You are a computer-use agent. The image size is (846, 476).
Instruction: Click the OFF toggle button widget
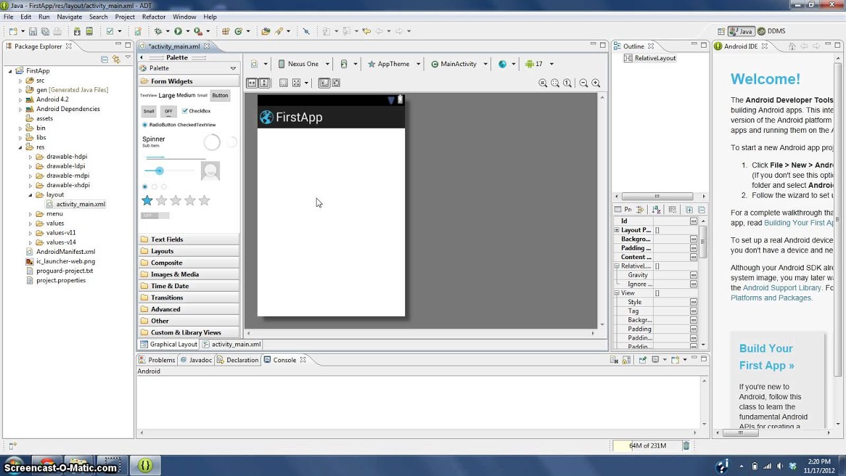(x=169, y=111)
